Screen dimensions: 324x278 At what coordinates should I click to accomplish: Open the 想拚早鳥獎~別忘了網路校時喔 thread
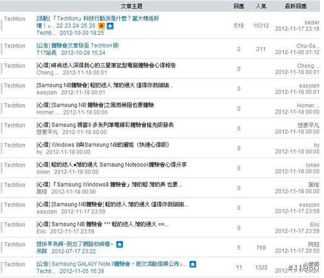click(x=75, y=244)
